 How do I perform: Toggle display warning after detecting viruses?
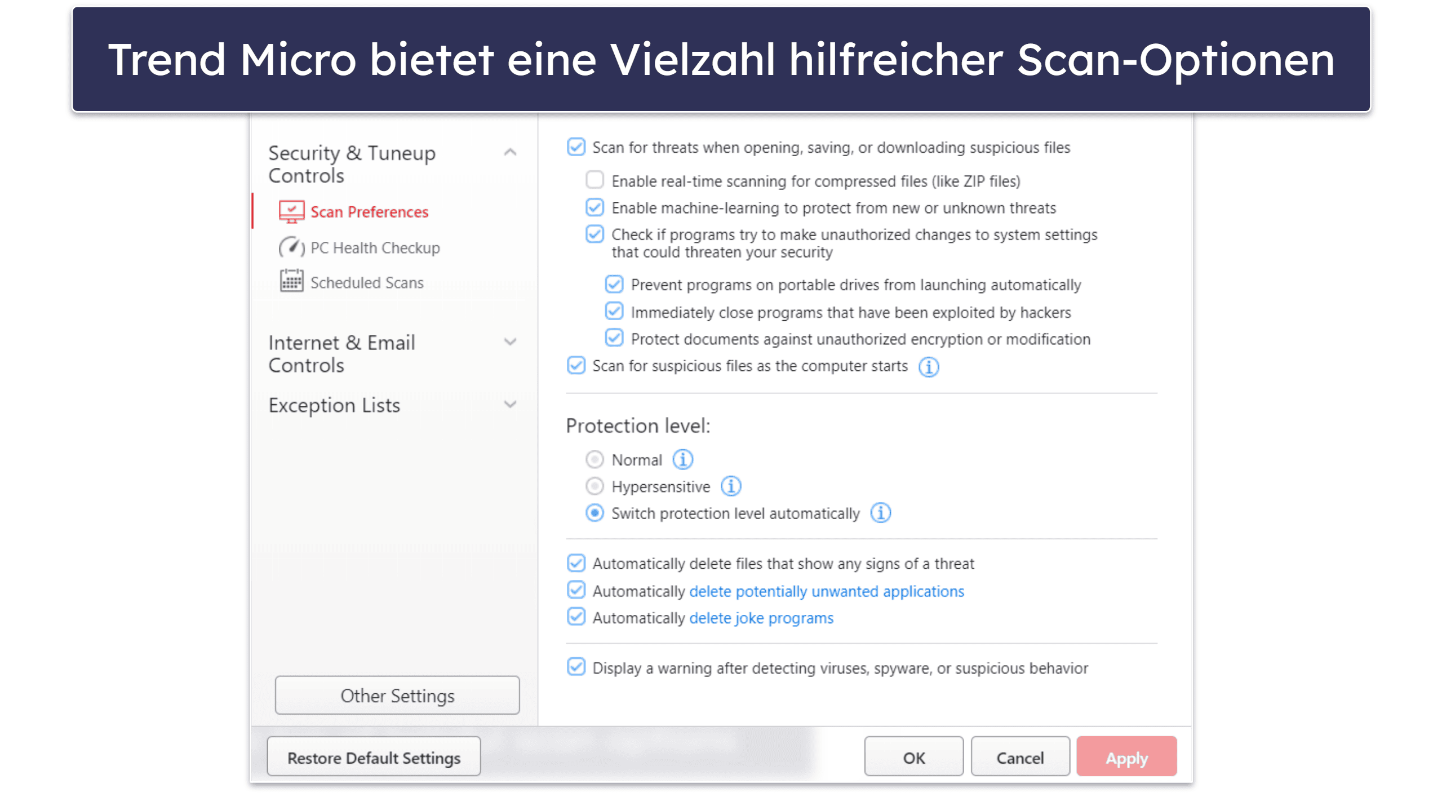click(576, 667)
